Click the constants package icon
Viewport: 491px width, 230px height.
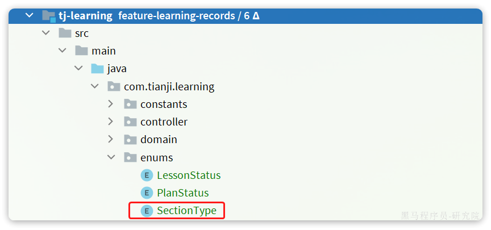(130, 104)
